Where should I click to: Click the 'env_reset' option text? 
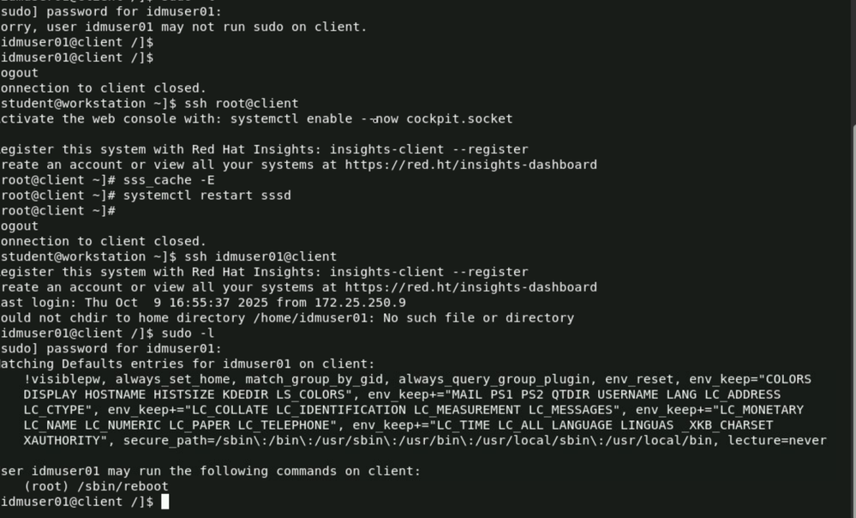point(639,379)
